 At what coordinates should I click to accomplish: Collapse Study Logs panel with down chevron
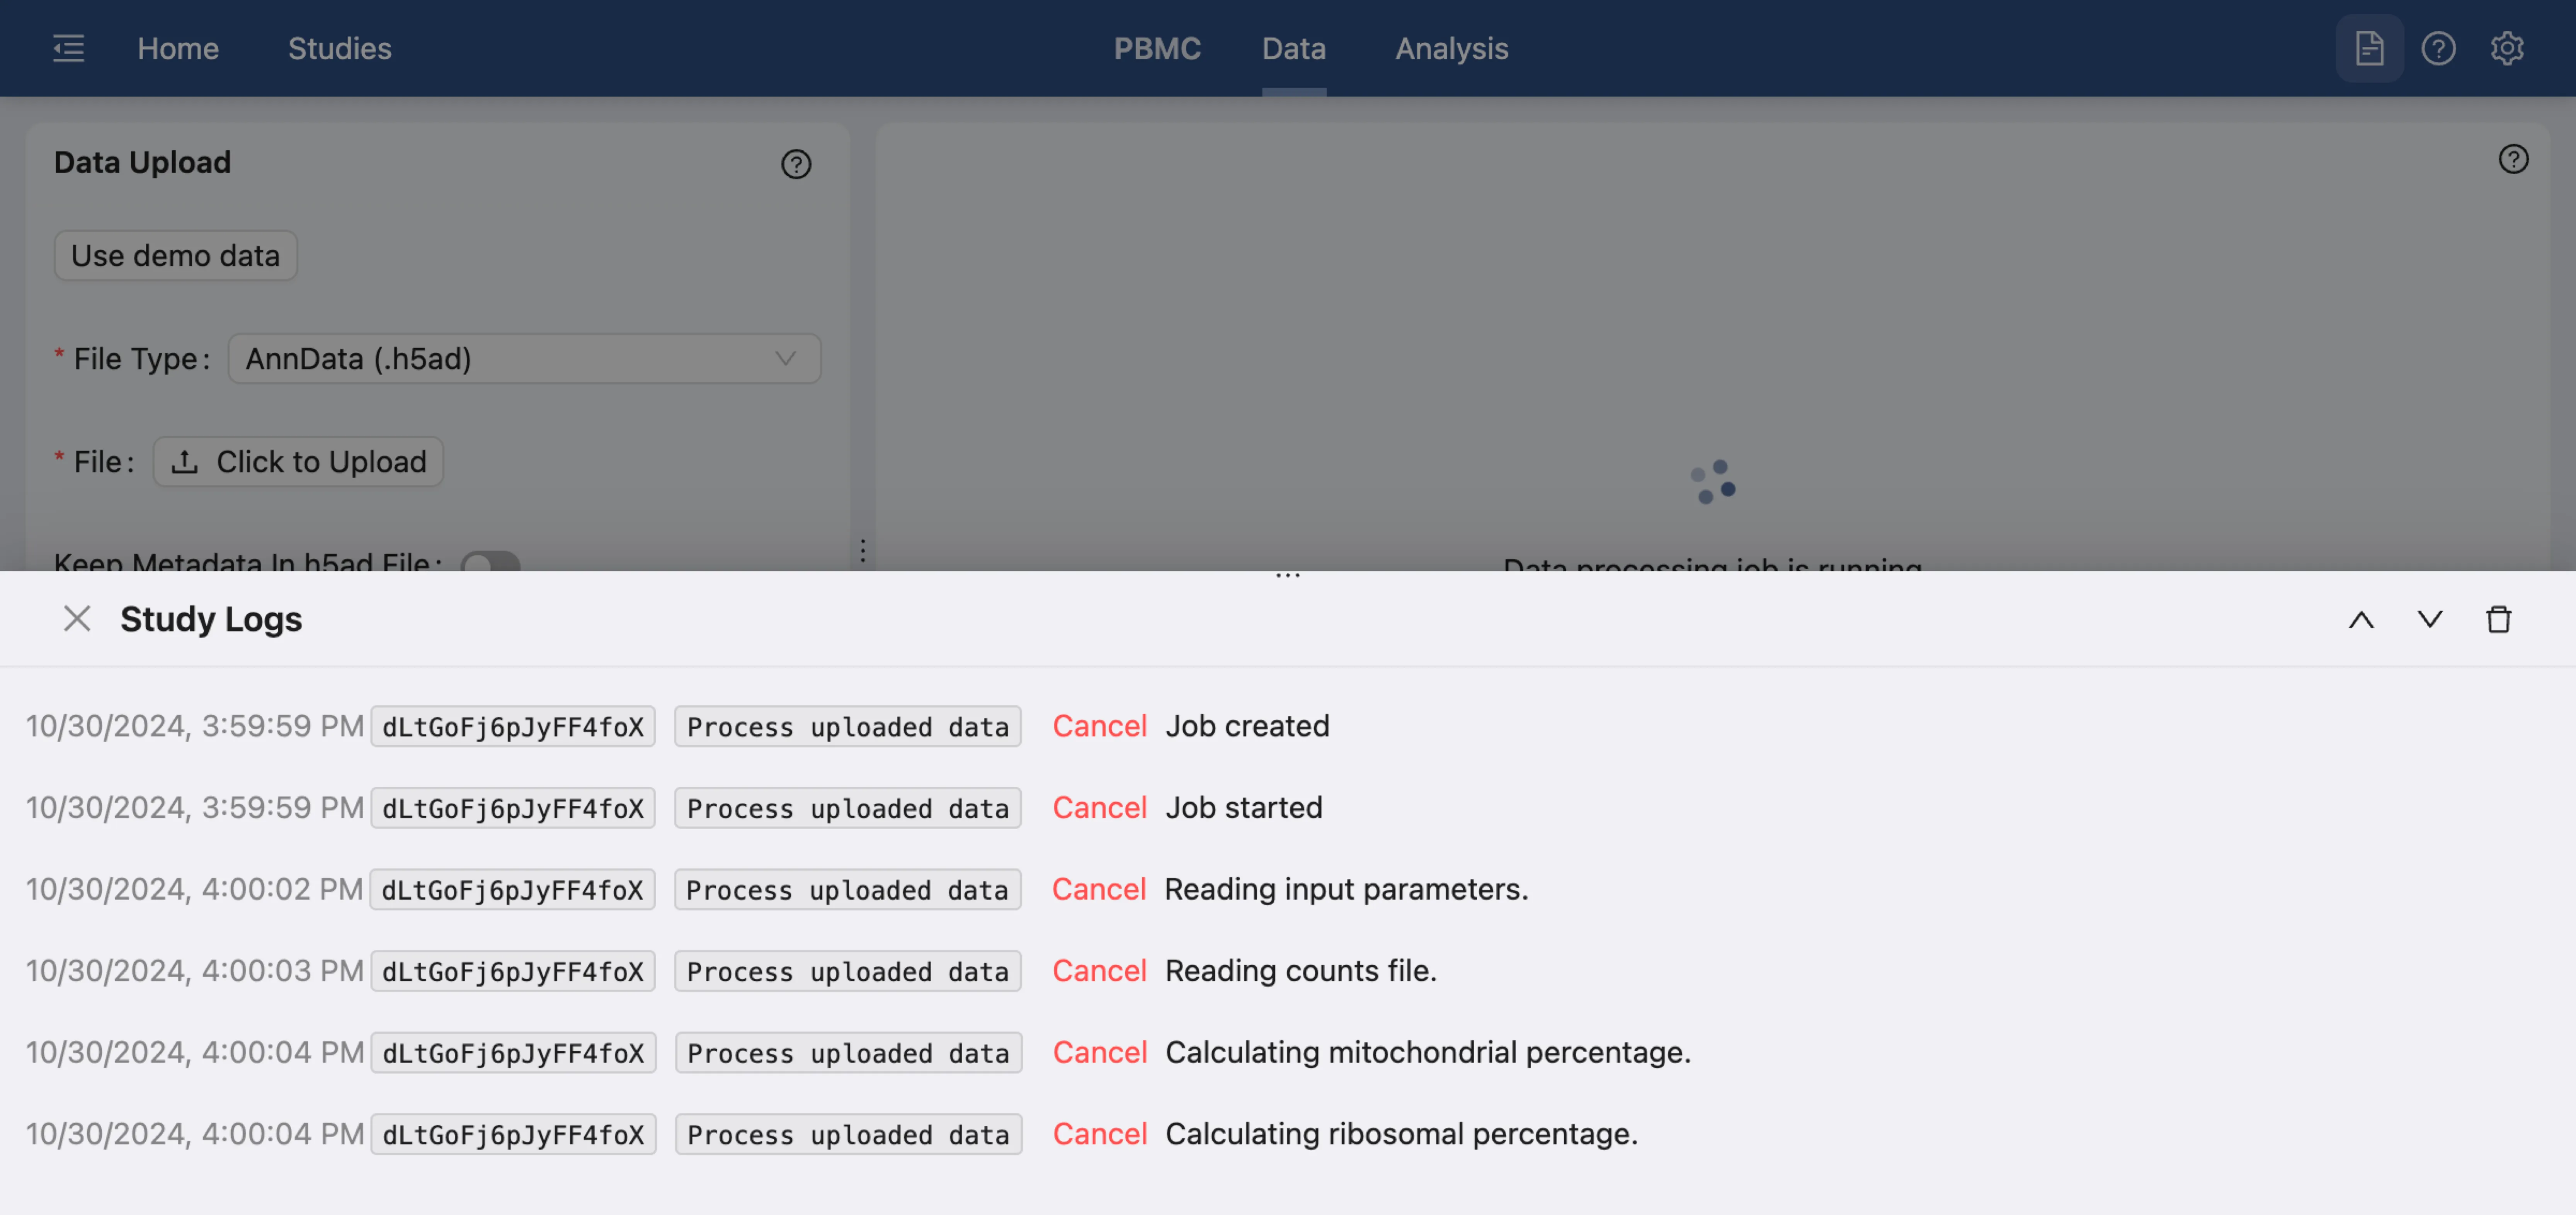click(2430, 620)
